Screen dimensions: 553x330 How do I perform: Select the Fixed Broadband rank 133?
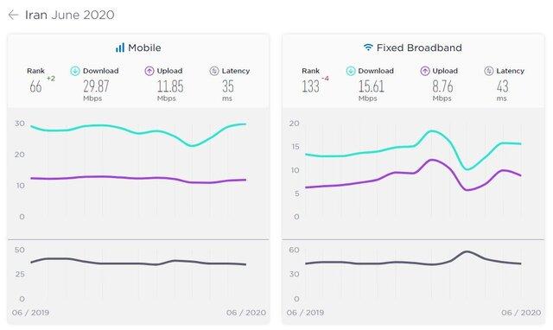coord(310,86)
